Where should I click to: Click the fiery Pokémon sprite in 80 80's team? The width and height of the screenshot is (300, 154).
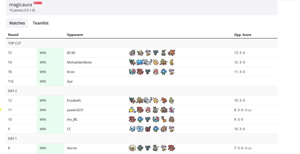click(x=172, y=53)
